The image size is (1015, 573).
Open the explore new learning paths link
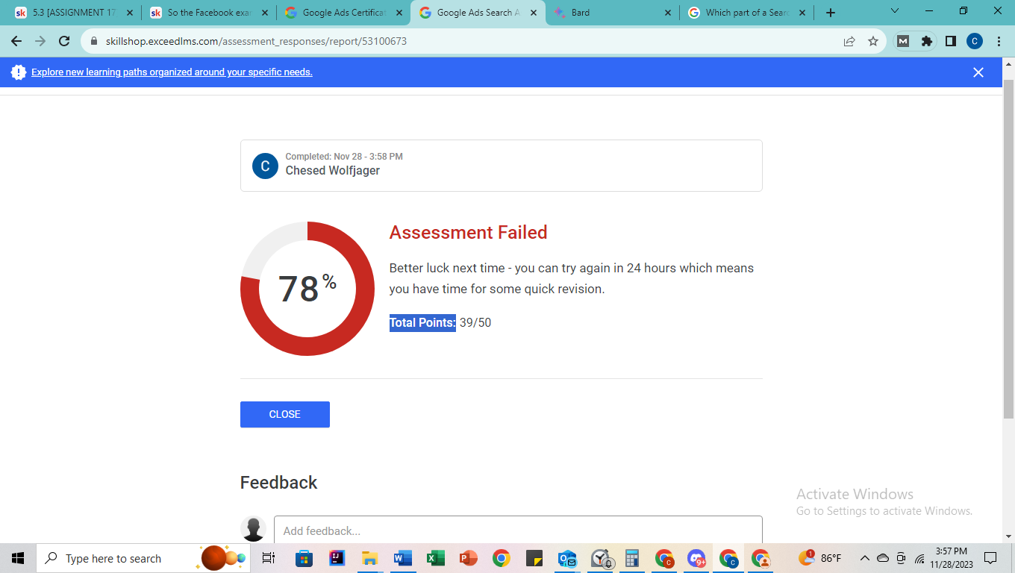tap(170, 72)
